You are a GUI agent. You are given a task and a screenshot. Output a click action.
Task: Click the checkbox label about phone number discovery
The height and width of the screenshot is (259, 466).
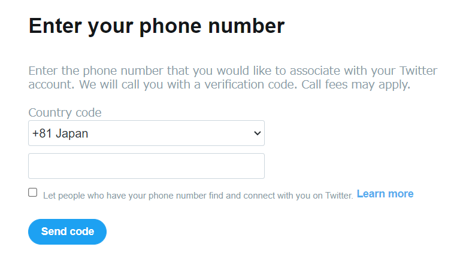pos(198,195)
